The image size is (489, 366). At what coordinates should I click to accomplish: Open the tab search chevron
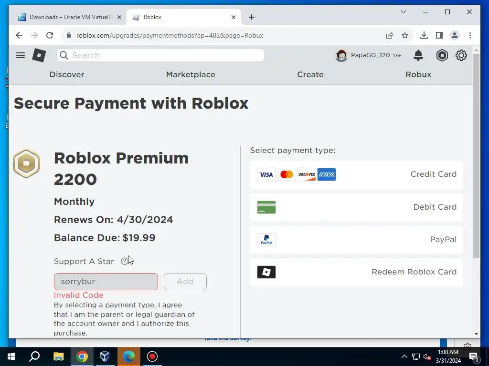coord(403,12)
